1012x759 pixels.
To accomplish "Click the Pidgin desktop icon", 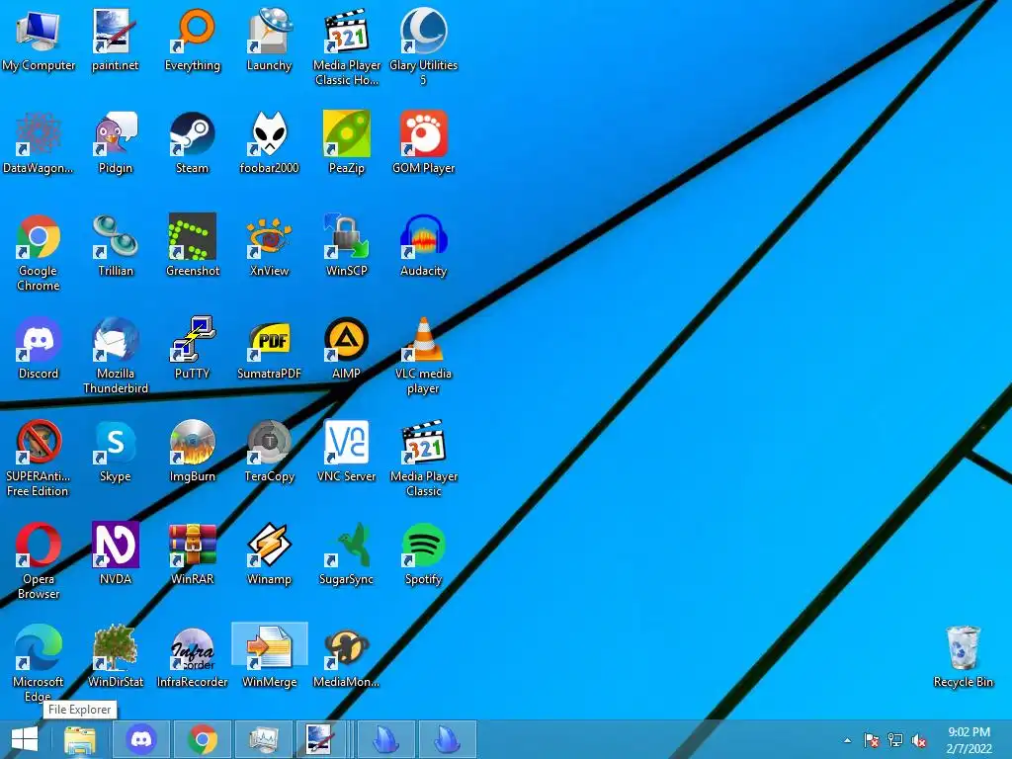I will click(x=115, y=142).
